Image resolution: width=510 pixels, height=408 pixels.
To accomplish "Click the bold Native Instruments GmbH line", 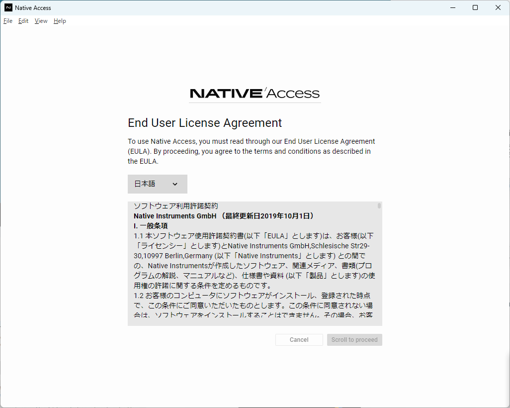I will tap(224, 216).
